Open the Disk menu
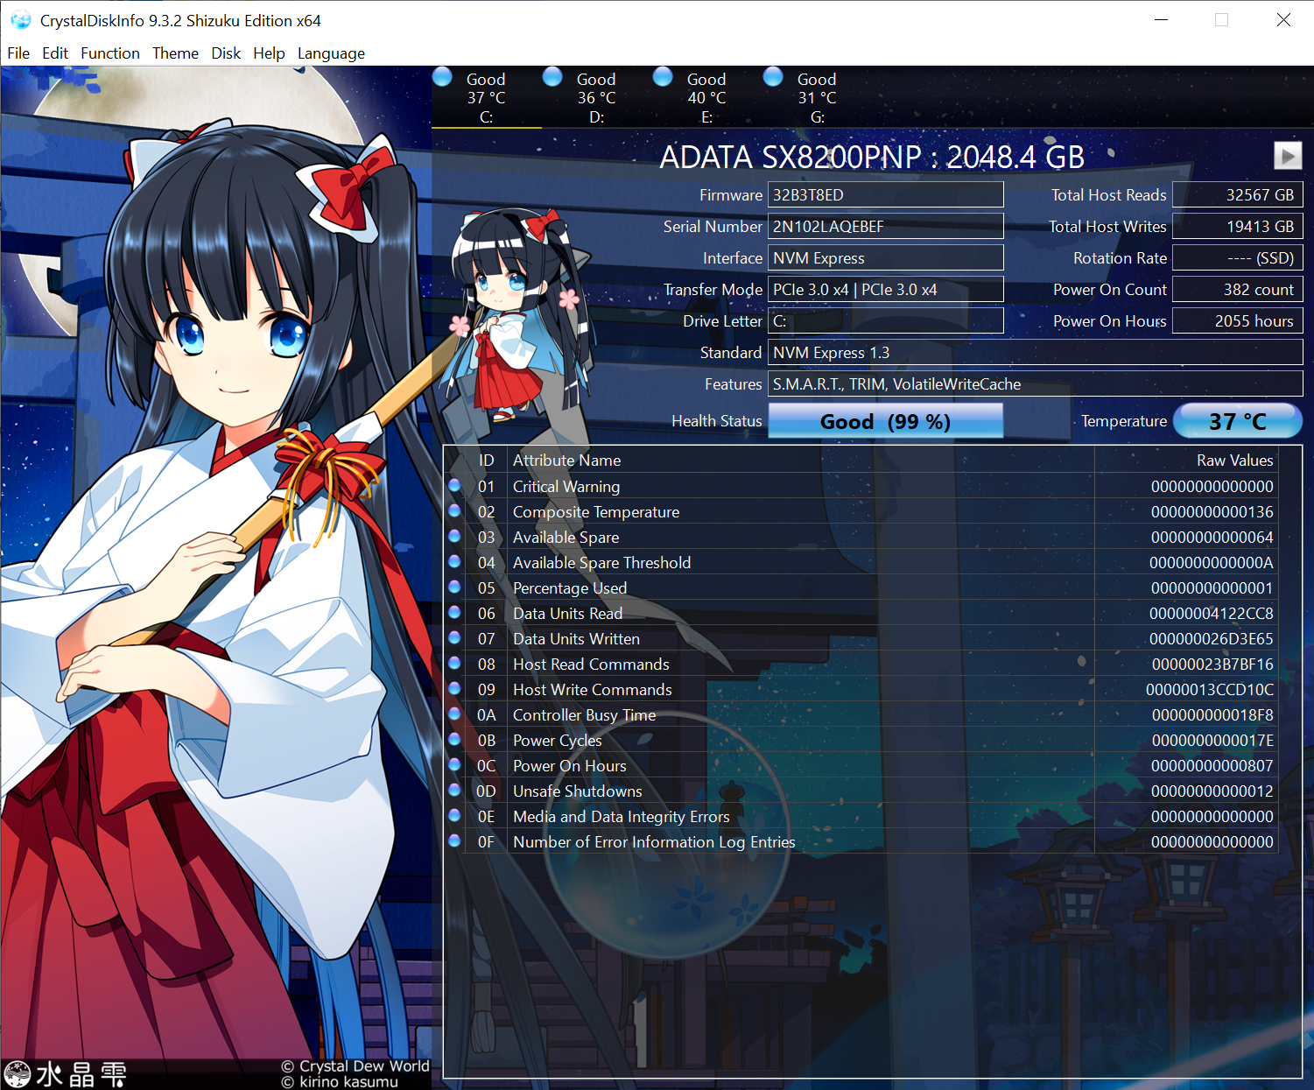This screenshot has width=1314, height=1090. coord(226,53)
